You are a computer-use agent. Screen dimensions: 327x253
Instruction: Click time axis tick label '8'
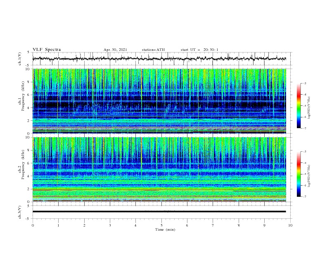click(239, 225)
